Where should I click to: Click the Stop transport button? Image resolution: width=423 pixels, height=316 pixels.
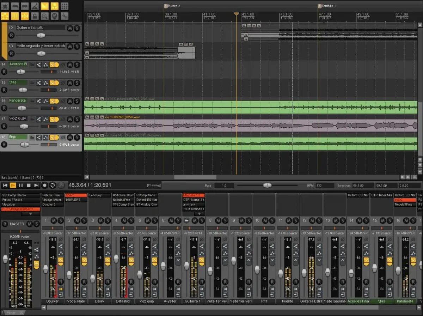pos(29,185)
